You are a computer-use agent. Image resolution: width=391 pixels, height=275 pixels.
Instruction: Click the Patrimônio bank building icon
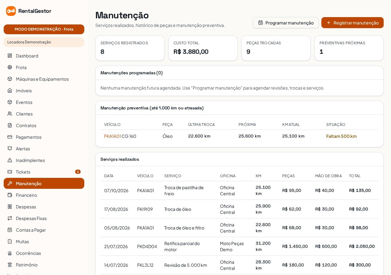tap(10, 265)
